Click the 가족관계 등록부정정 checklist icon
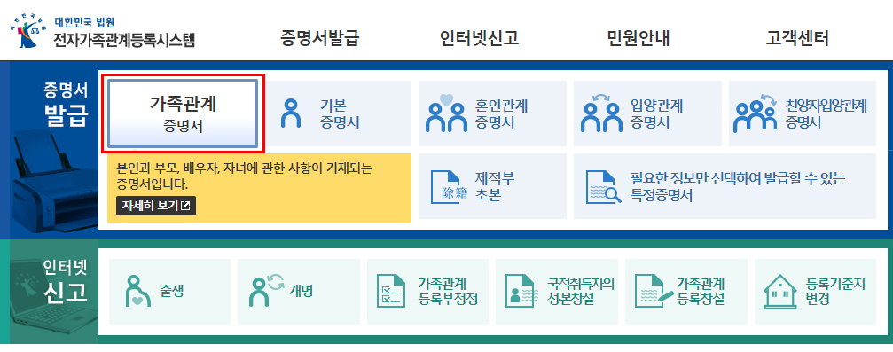This screenshot has height=352, width=893. click(391, 291)
